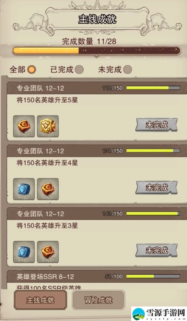The image size is (187, 321).
Task: Tap blue crystal reward in 3-star achievement
Action: 24,252
